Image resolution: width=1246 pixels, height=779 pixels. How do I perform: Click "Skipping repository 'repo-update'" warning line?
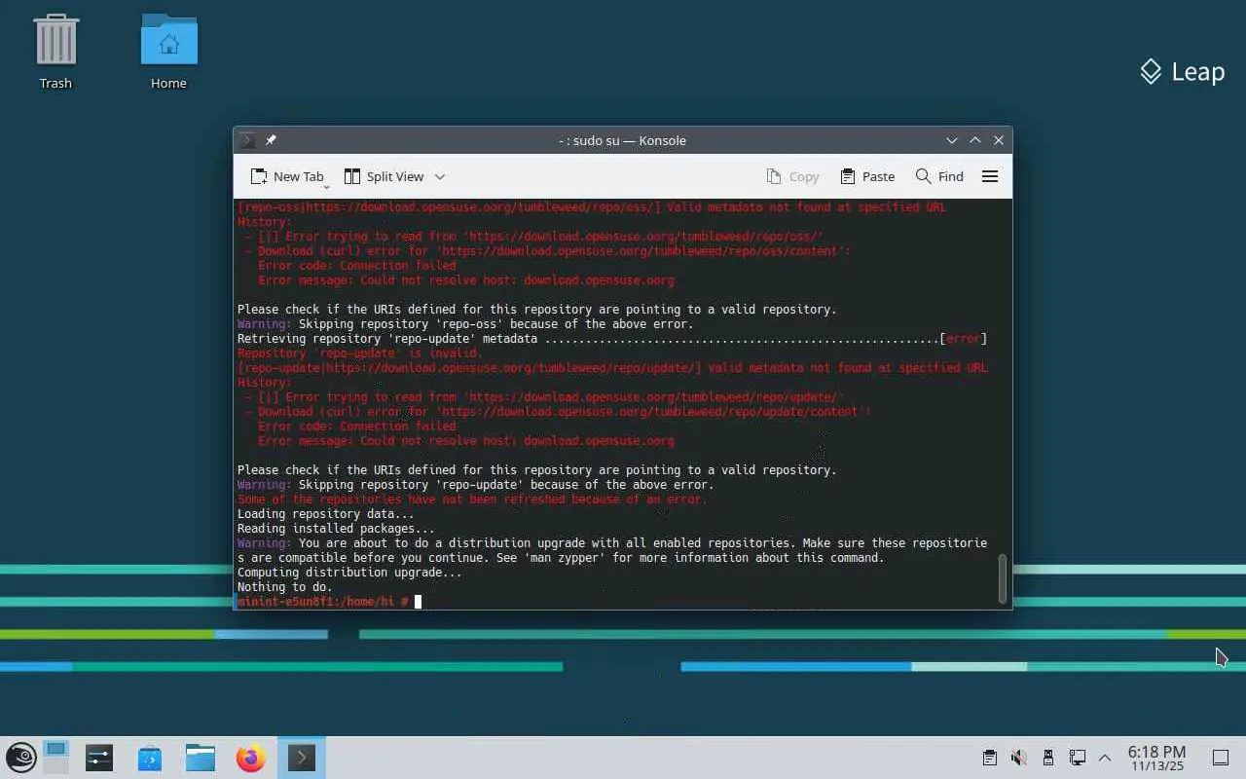[x=476, y=485]
